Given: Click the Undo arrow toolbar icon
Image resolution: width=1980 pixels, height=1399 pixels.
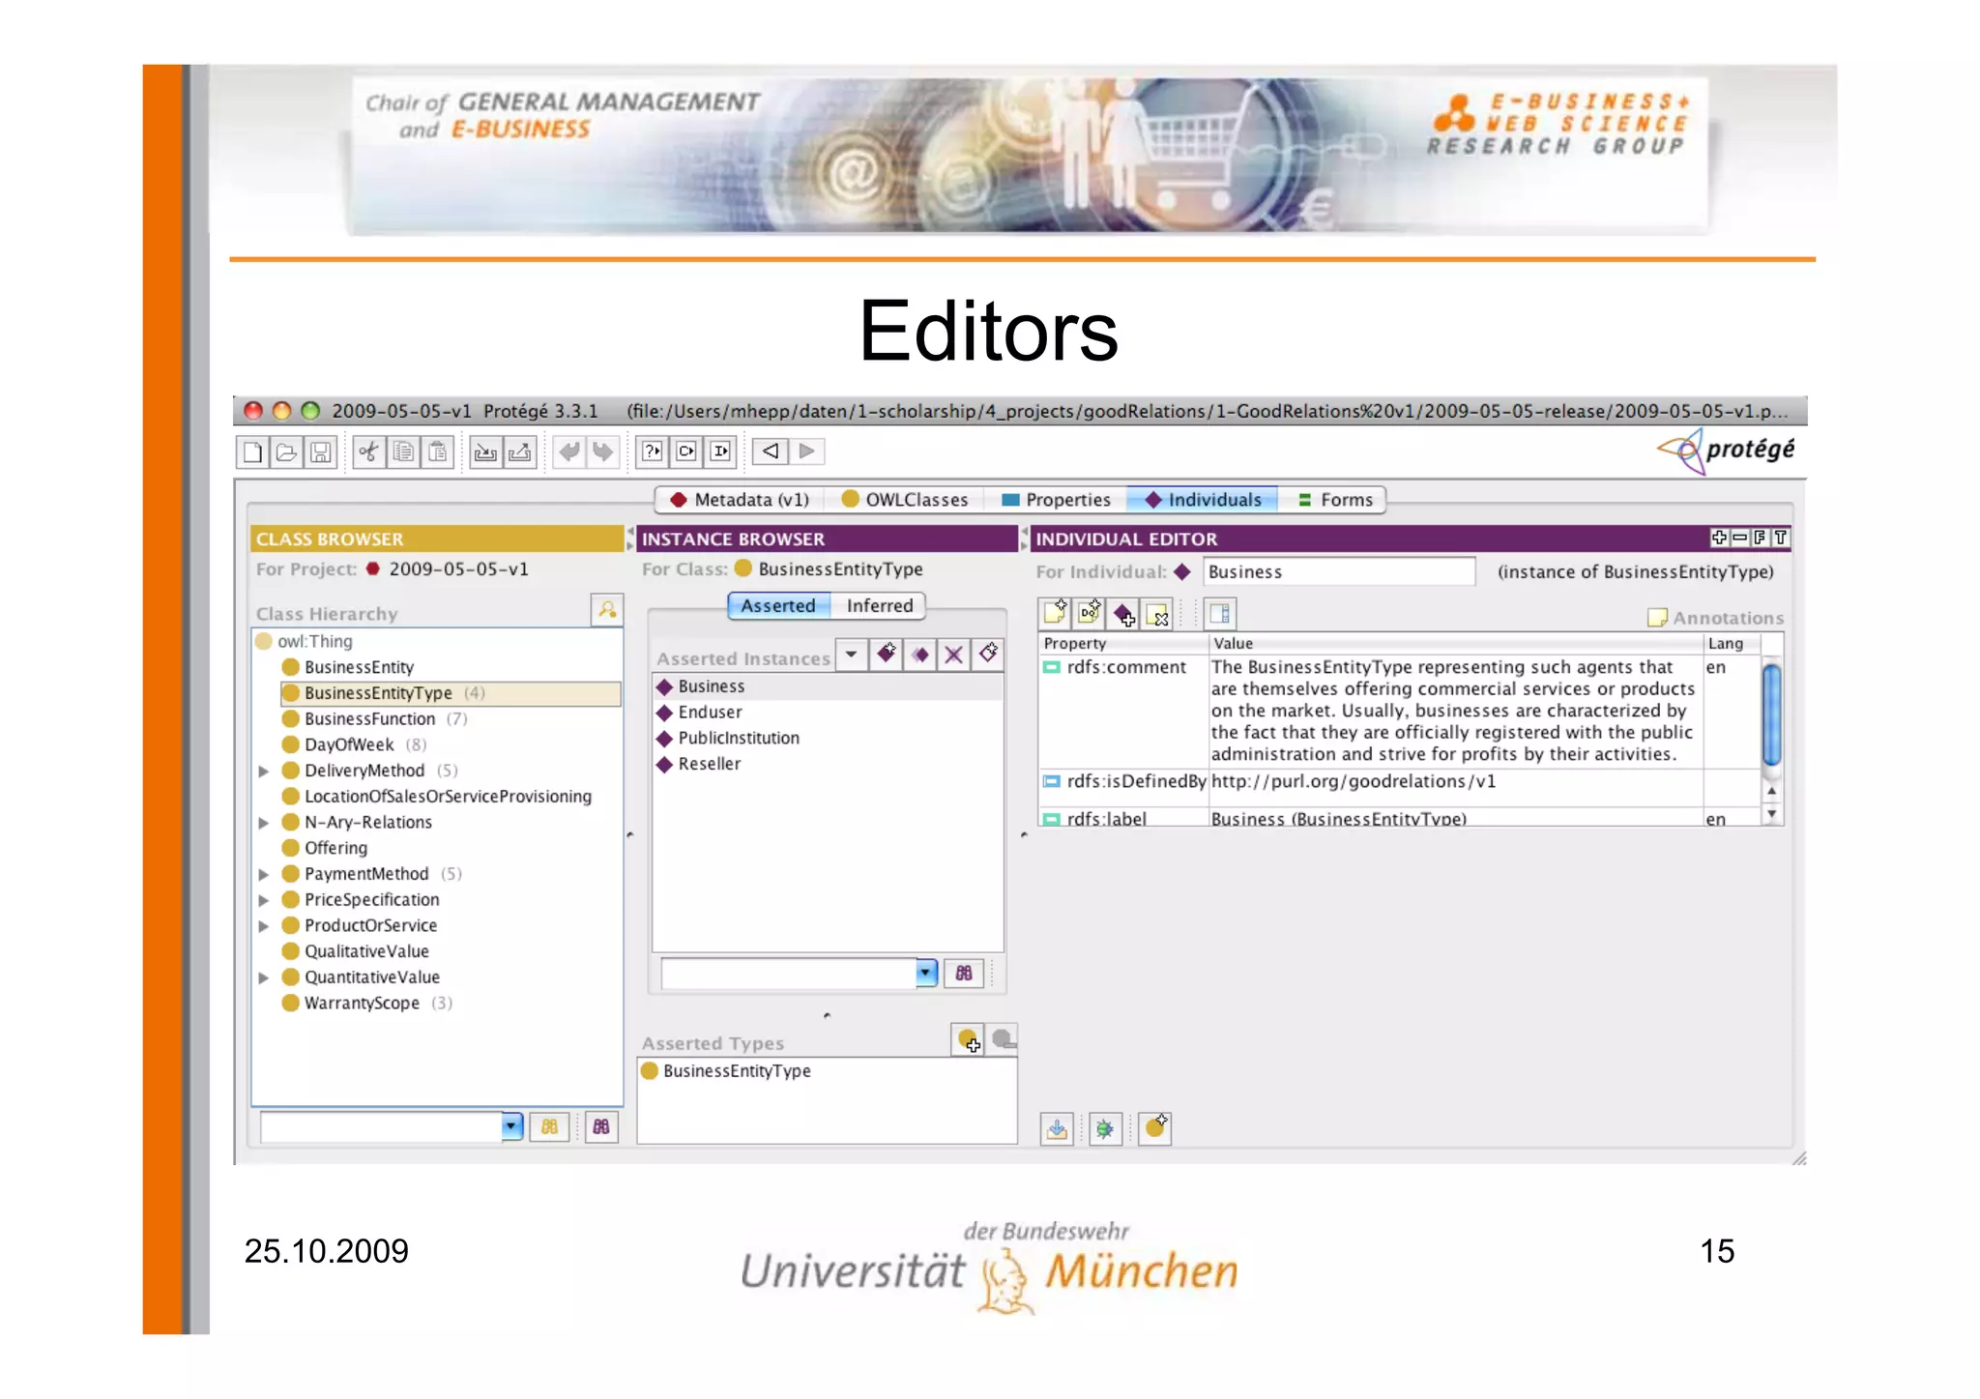Looking at the screenshot, I should [569, 452].
